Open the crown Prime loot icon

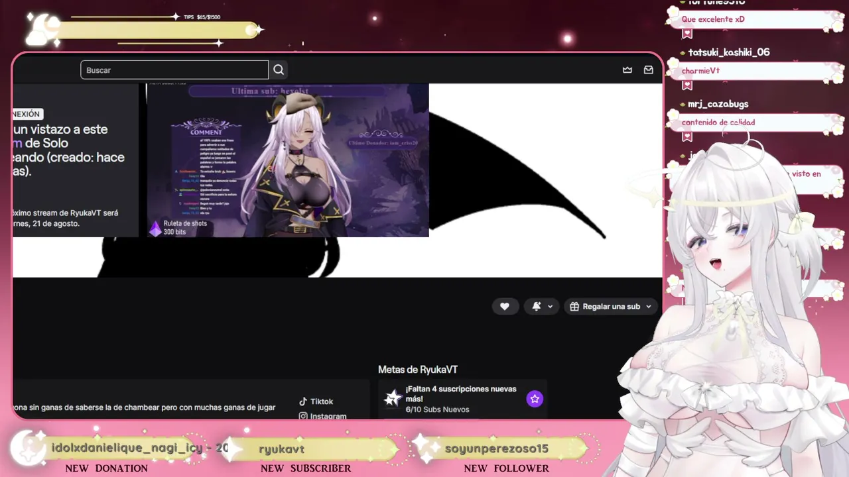coord(627,70)
